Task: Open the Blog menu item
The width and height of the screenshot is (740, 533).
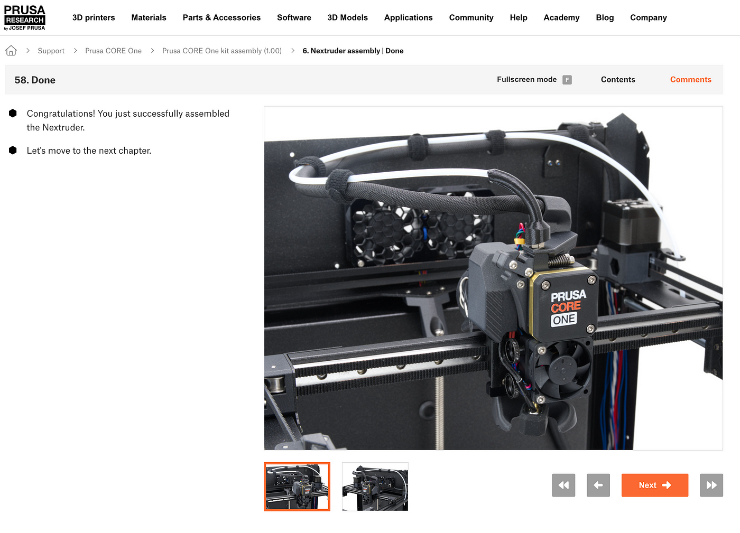Action: pos(605,17)
